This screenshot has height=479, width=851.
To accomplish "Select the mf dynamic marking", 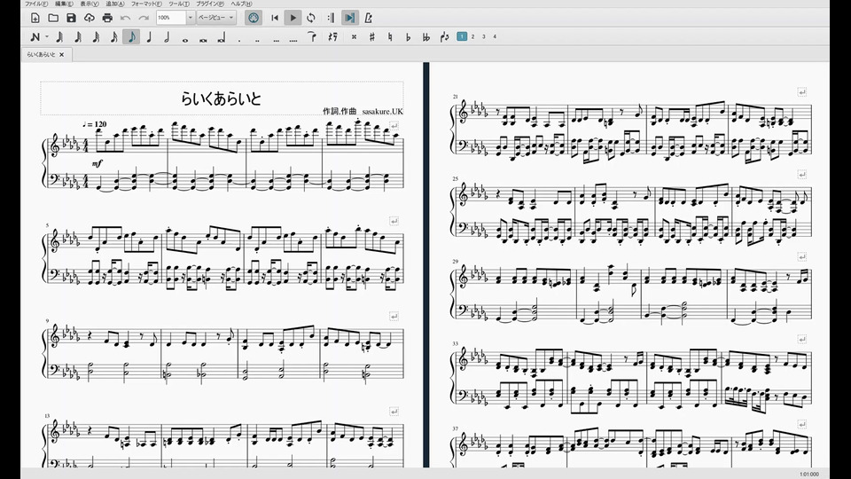I will coord(98,163).
